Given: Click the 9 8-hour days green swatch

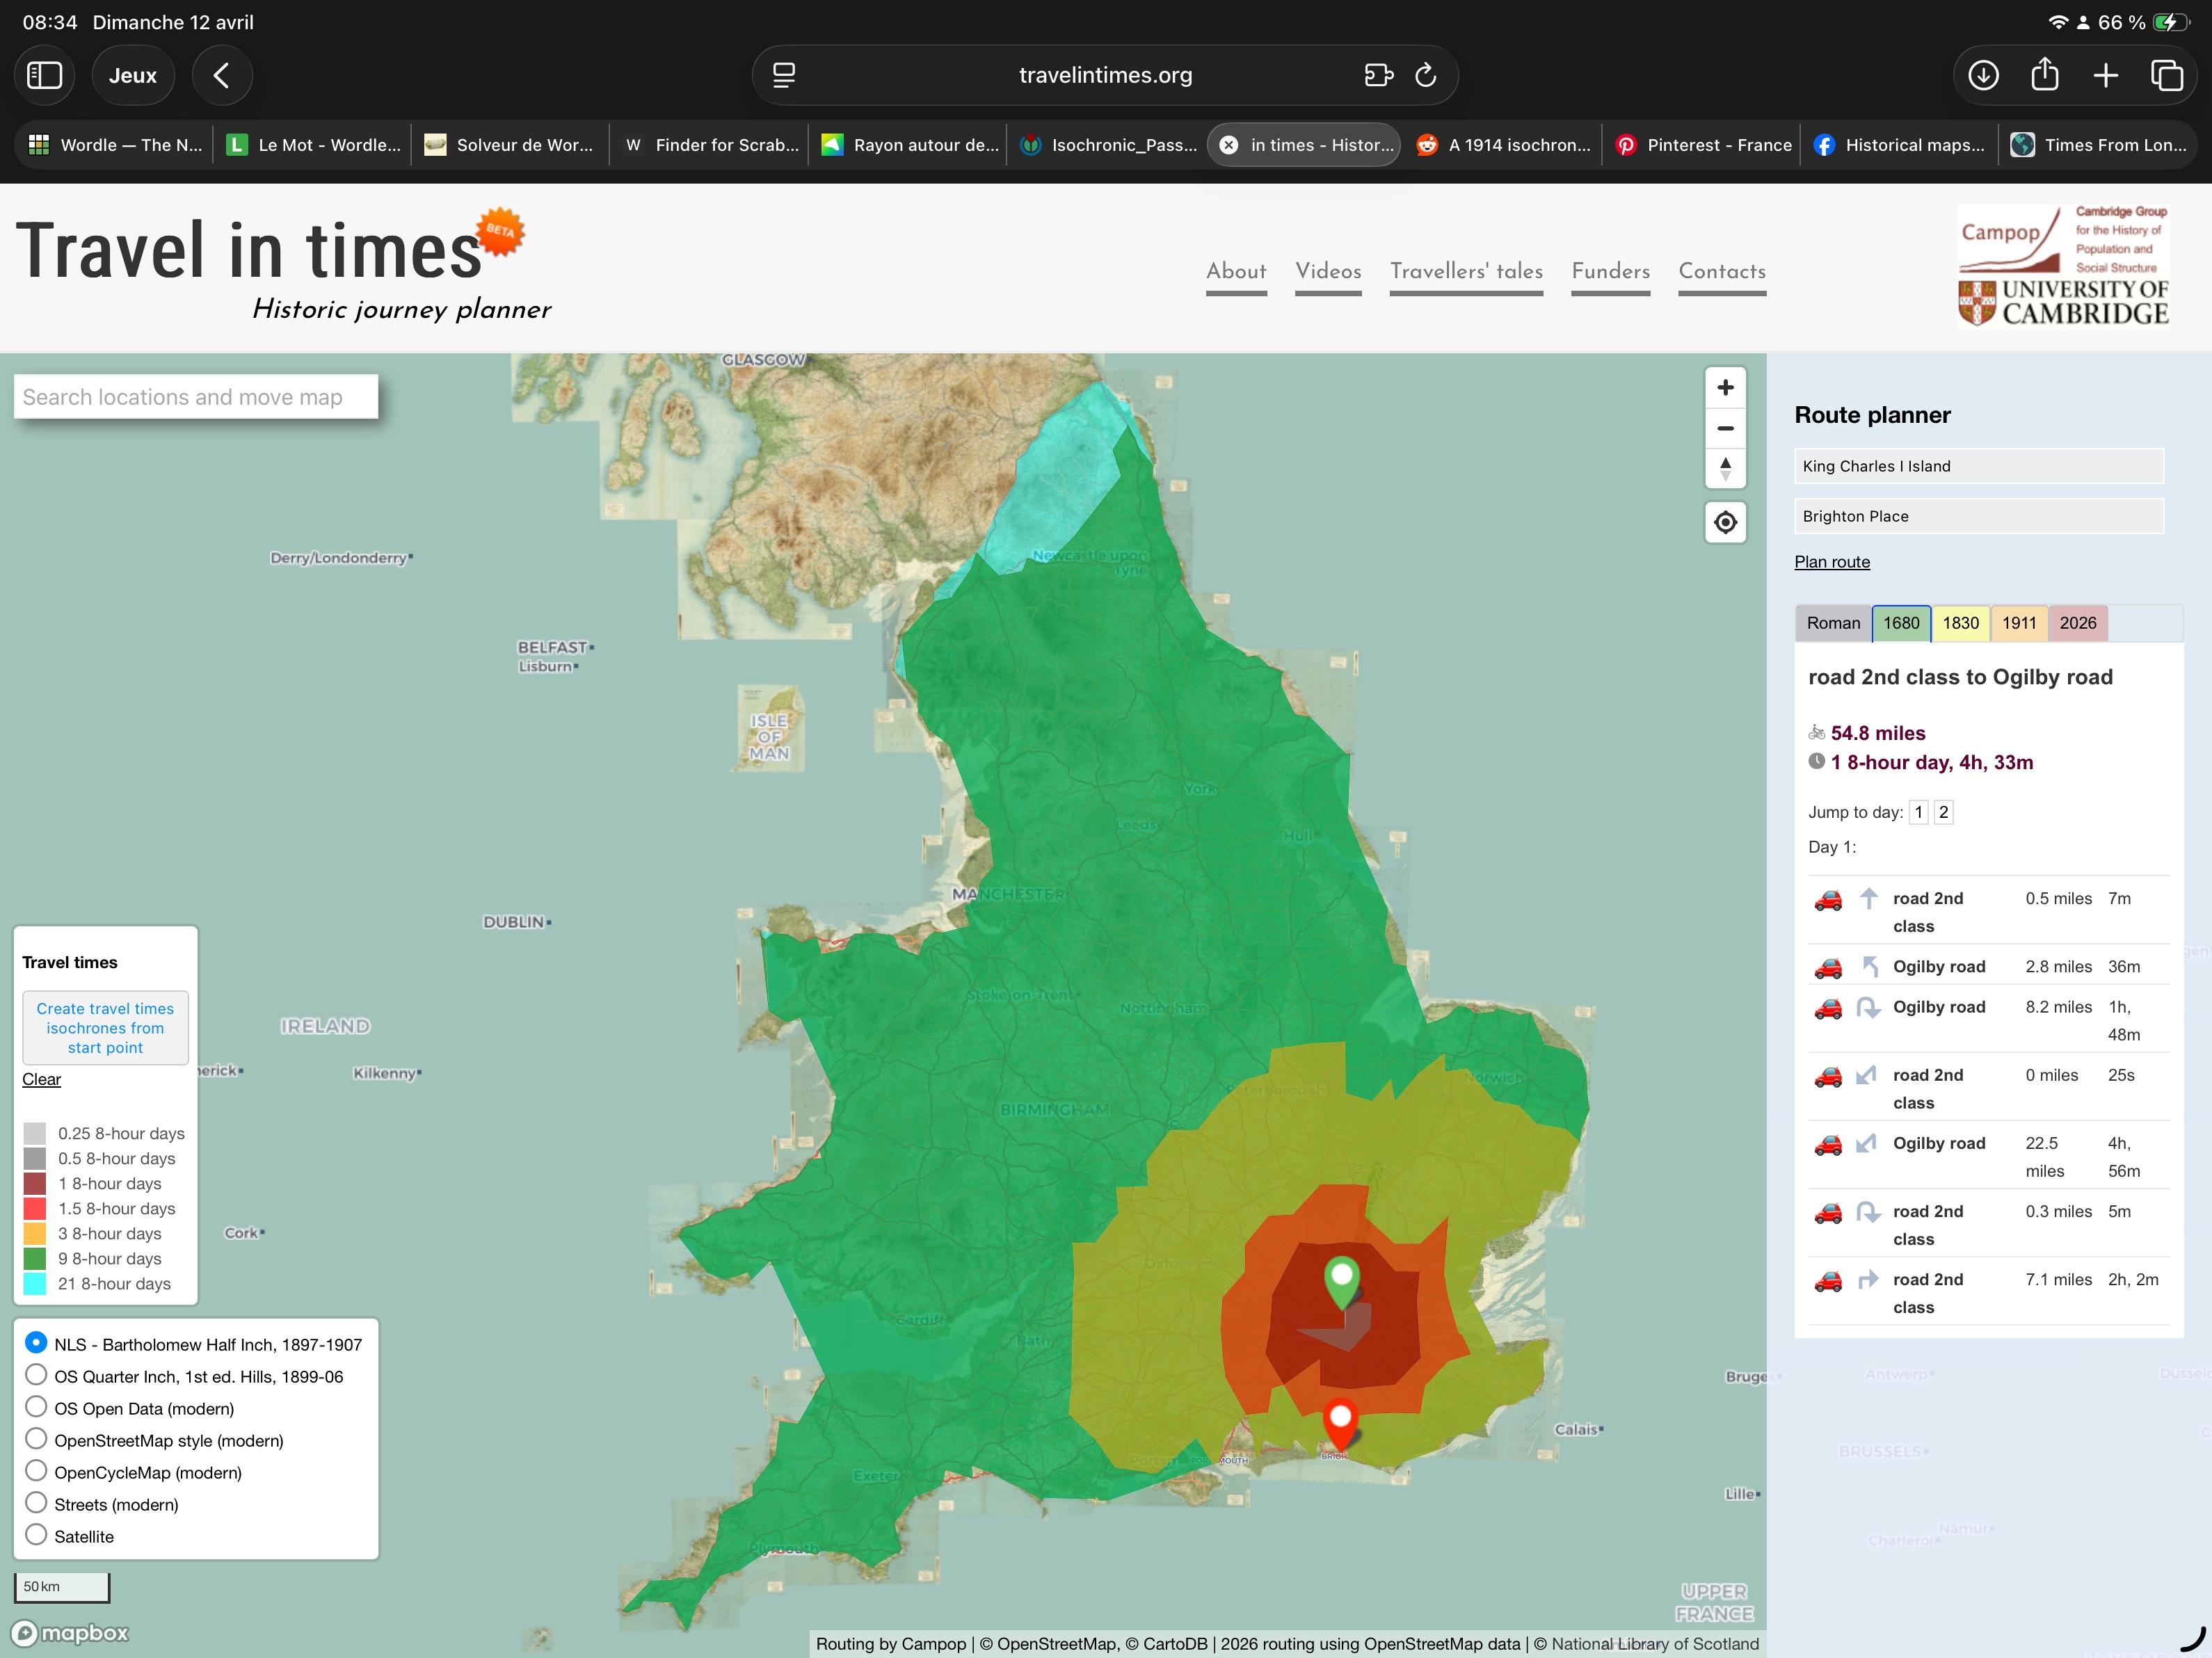Looking at the screenshot, I should tap(35, 1259).
